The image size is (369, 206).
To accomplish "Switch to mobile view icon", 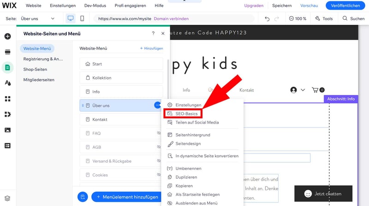I will [x=82, y=18].
